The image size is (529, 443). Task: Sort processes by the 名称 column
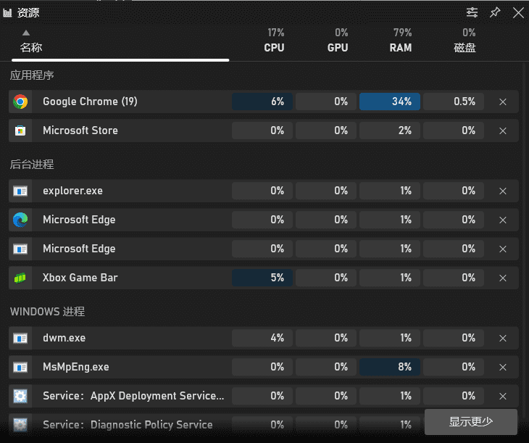pyautogui.click(x=31, y=48)
